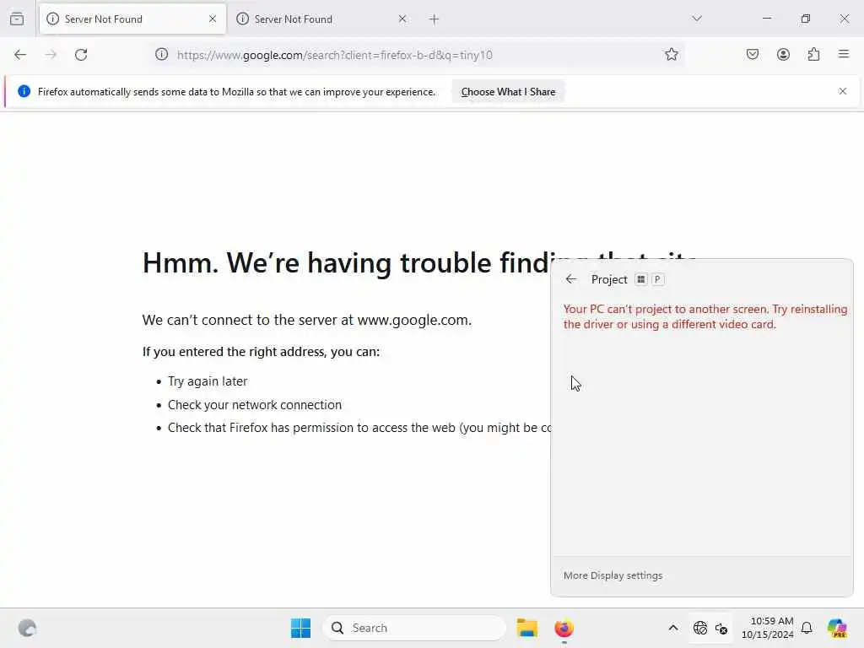Open the network globe tray icon
Screen dimensions: 864x648
point(699,628)
